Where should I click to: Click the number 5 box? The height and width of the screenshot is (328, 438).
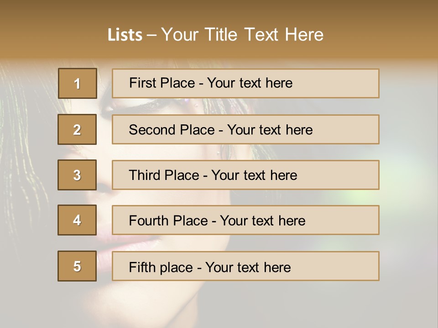click(x=77, y=266)
